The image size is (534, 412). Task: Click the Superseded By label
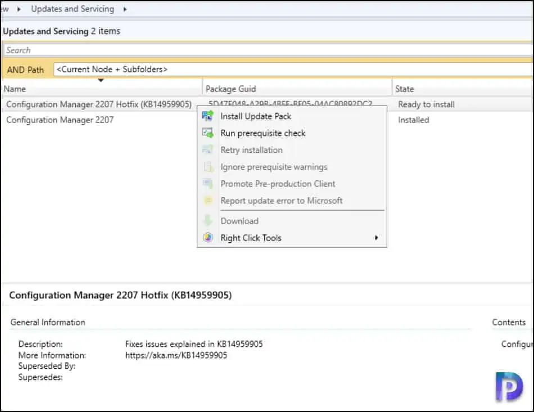[47, 366]
